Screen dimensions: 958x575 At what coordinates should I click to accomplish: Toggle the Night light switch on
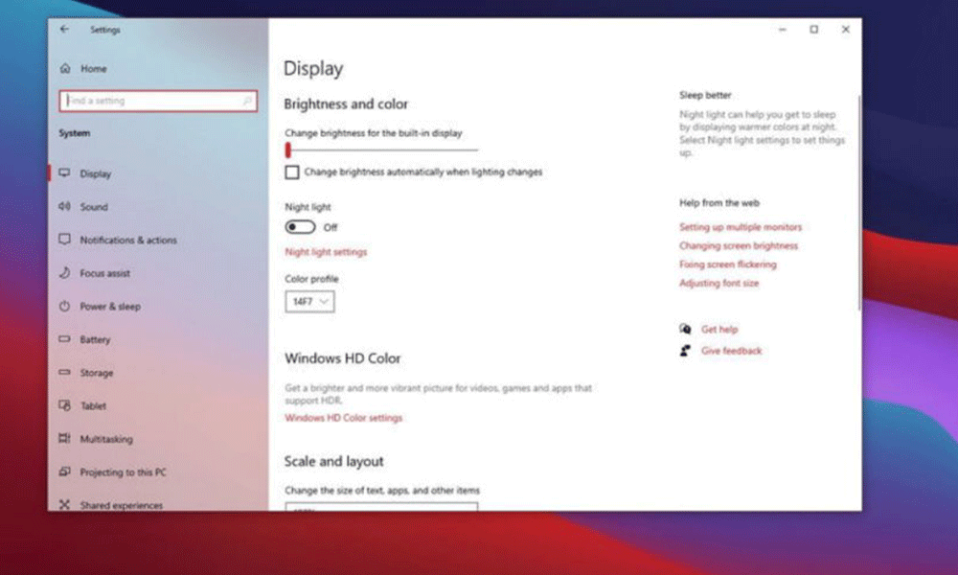(300, 227)
